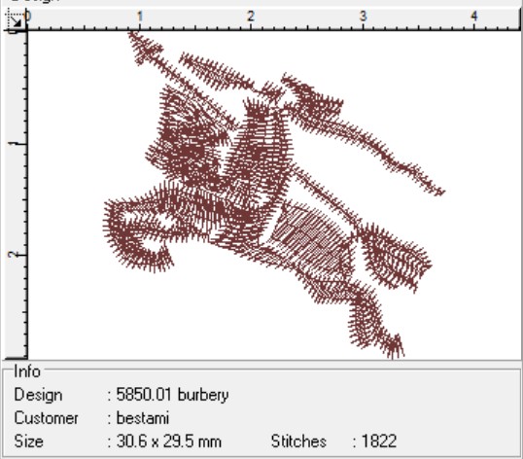Click the 0 mark on horizontal ruler
523x459 pixels.
[28, 16]
